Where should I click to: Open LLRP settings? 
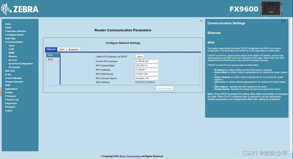point(11,49)
